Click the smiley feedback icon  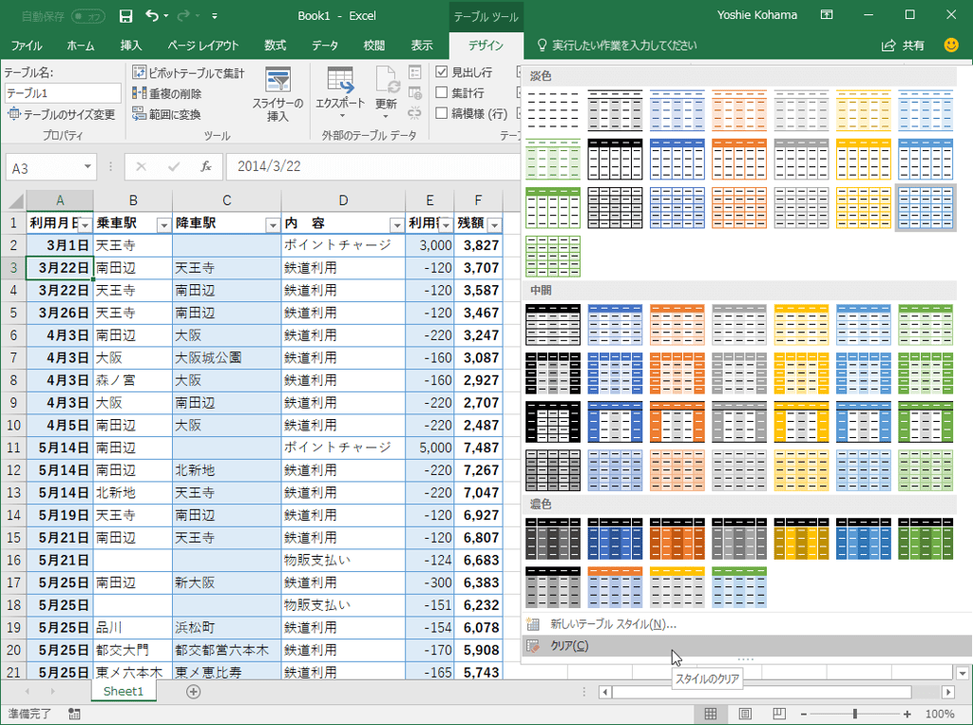pyautogui.click(x=950, y=45)
